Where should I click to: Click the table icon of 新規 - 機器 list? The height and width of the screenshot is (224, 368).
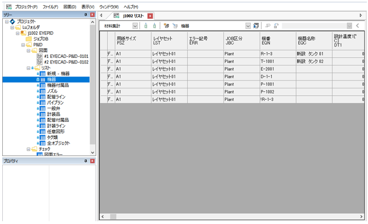[x=43, y=74]
